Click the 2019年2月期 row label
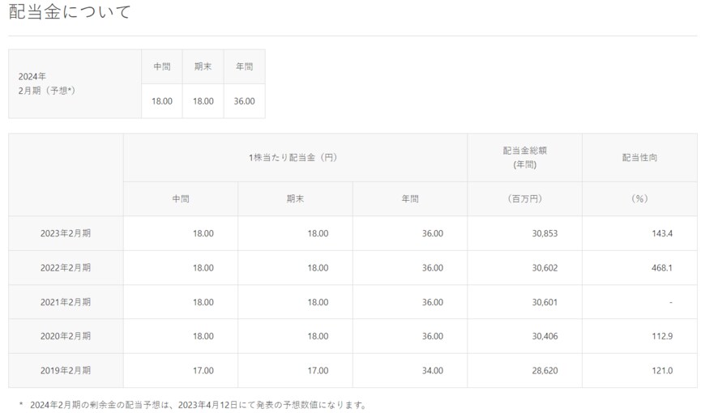The width and height of the screenshot is (705, 413). [66, 370]
